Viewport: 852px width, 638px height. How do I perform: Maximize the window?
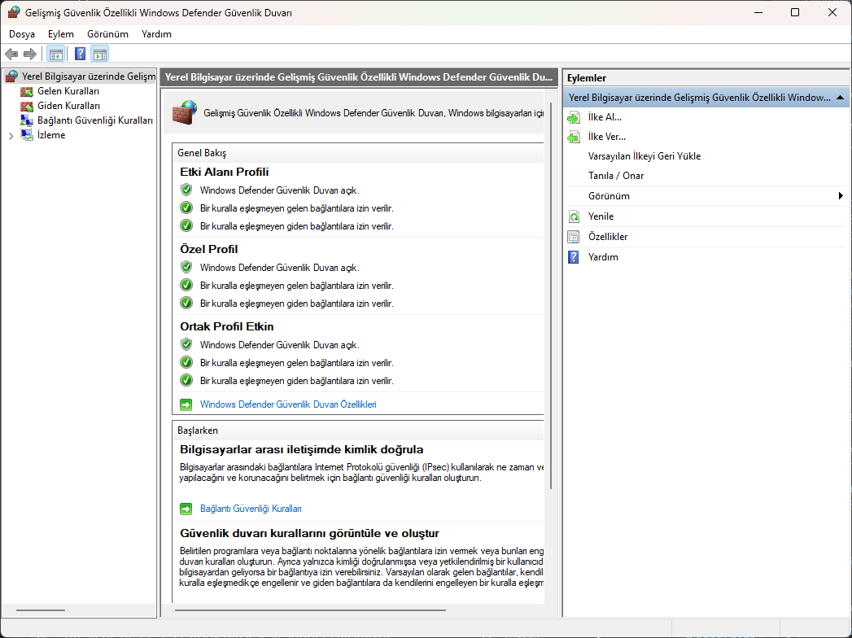tap(795, 12)
